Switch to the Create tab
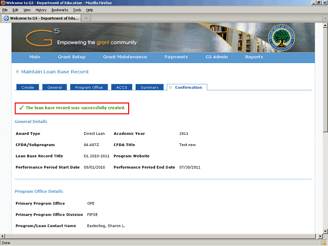Screen dimensions: 328x246 (x=28, y=87)
